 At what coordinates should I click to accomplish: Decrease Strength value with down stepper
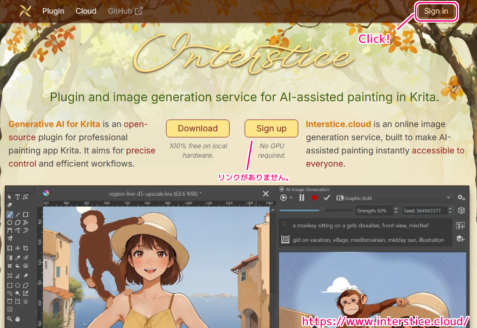(396, 212)
